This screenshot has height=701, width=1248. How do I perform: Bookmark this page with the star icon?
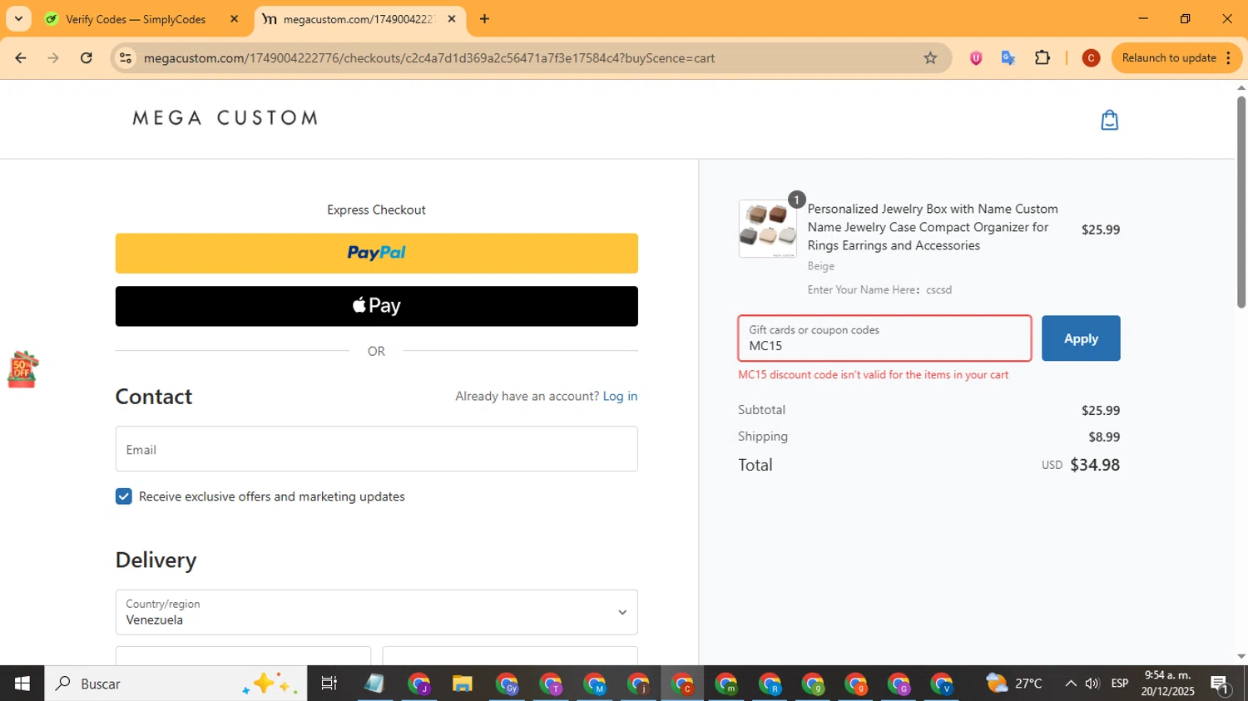[x=930, y=58]
